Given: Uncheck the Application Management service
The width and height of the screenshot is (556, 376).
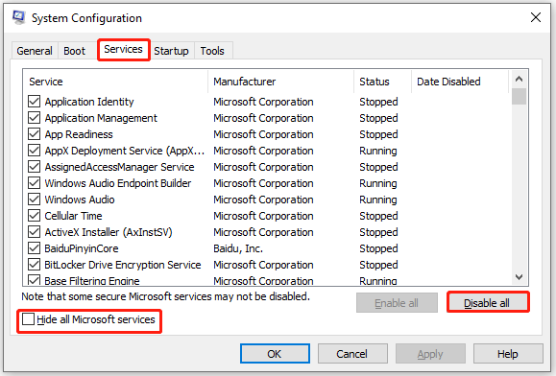Looking at the screenshot, I should tap(34, 118).
